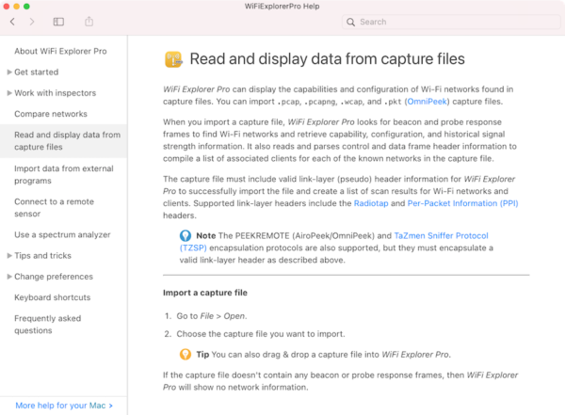565x415 pixels.
Task: Click the WiFi Explorer Pro app icon by the title
Action: [x=173, y=59]
